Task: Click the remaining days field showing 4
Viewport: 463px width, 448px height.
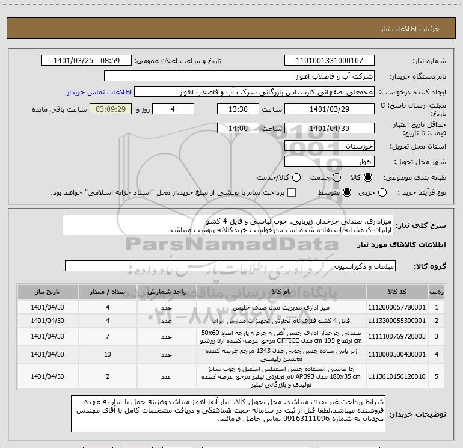Action: click(173, 109)
